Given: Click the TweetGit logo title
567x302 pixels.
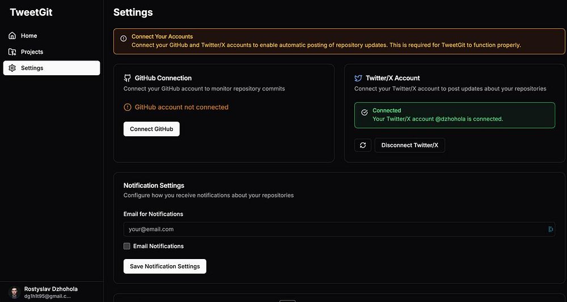Looking at the screenshot, I should [x=31, y=12].
